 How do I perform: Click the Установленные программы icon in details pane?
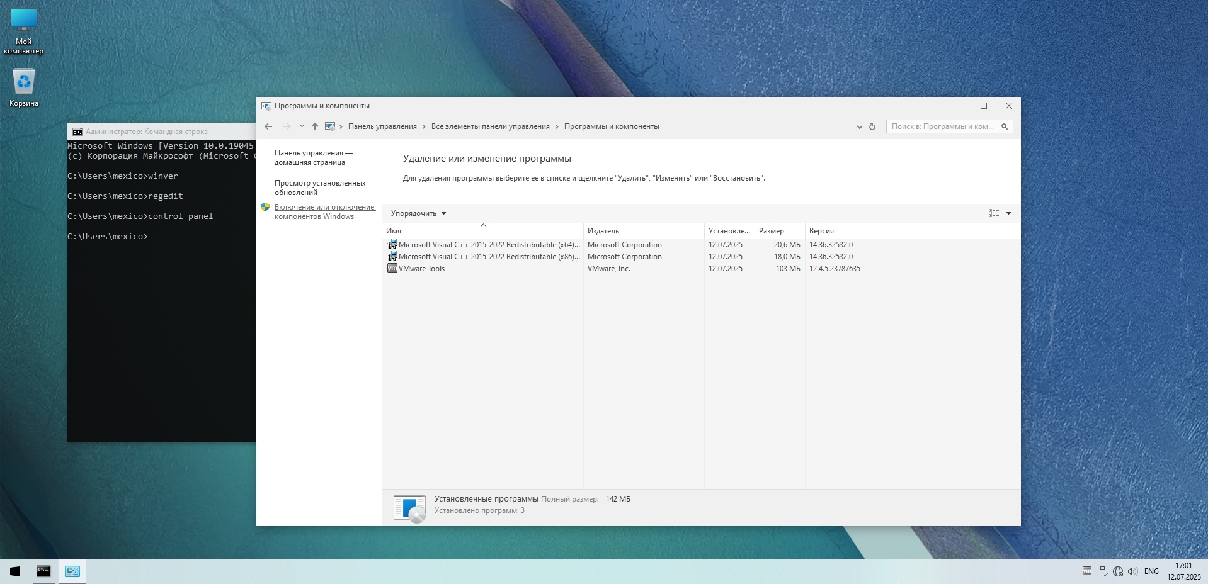point(409,508)
